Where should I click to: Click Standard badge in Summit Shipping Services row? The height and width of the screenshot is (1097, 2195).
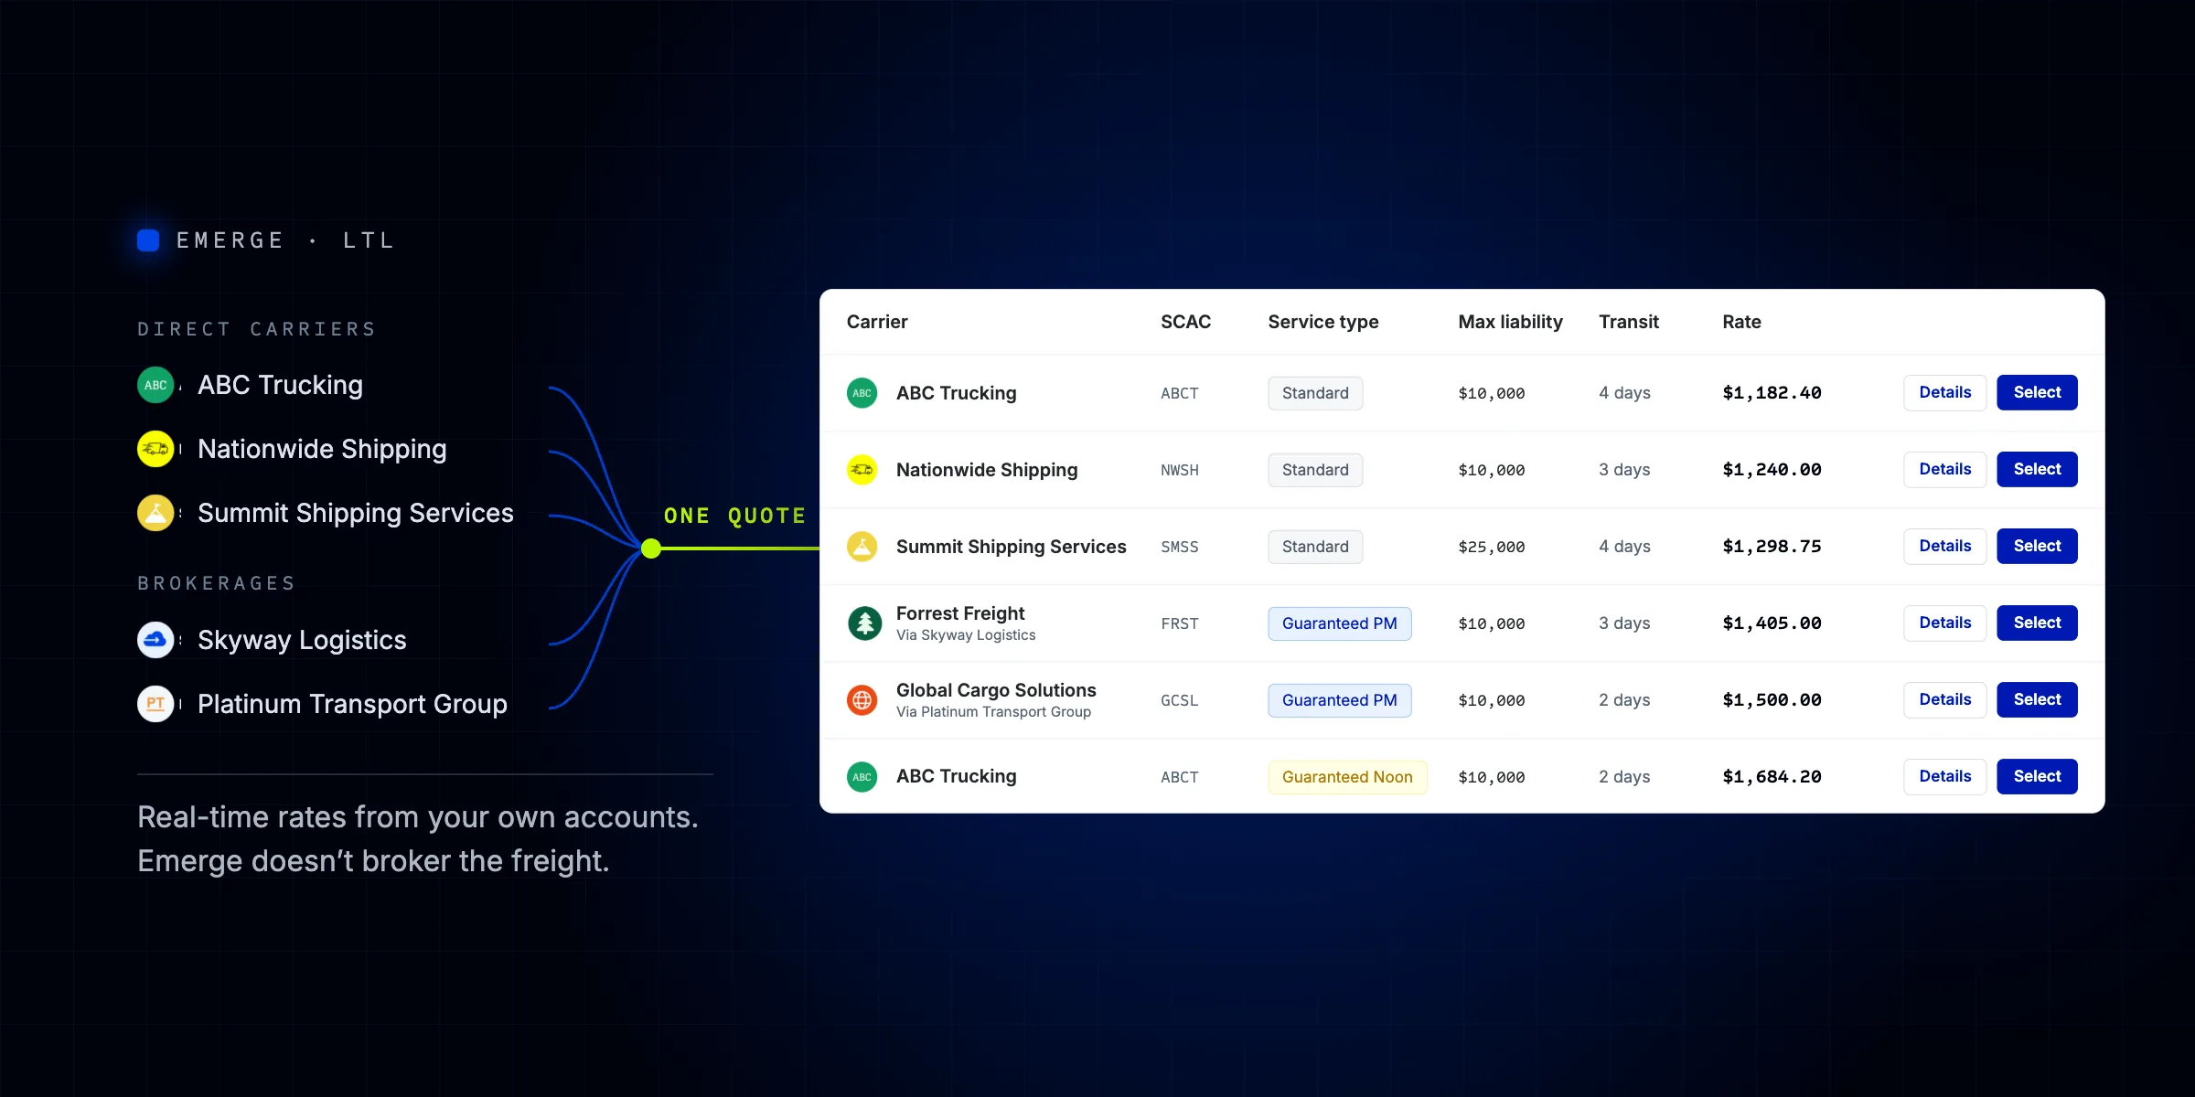tap(1315, 547)
